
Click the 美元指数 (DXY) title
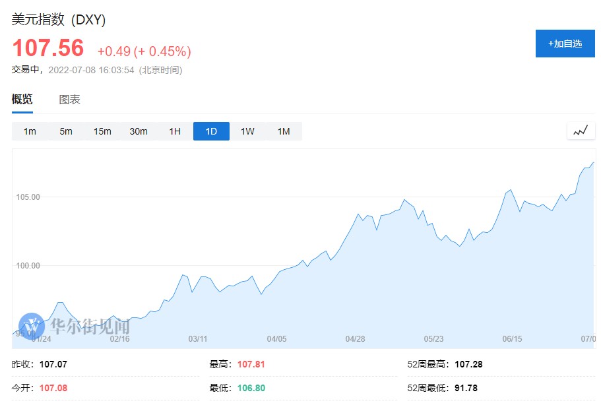click(59, 20)
